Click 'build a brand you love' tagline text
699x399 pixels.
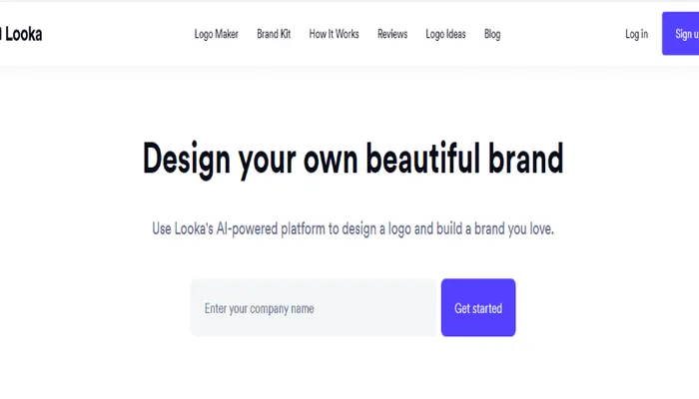pyautogui.click(x=495, y=228)
